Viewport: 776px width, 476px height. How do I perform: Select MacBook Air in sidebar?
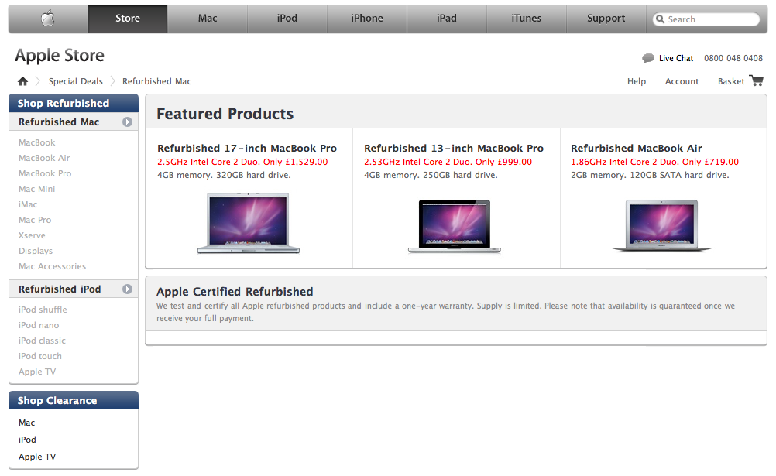(x=44, y=158)
